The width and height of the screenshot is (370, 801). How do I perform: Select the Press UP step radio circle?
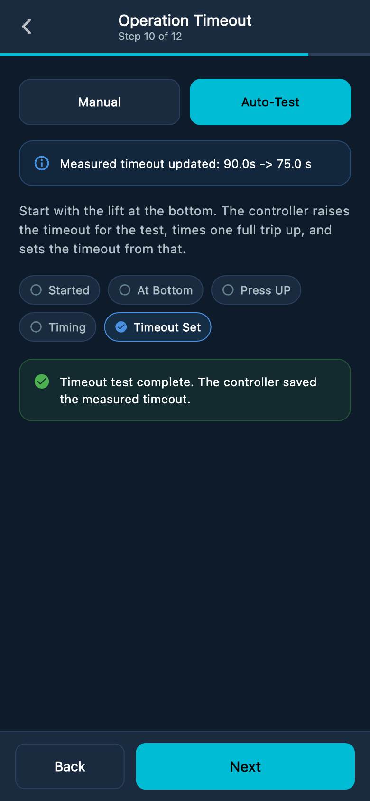228,290
